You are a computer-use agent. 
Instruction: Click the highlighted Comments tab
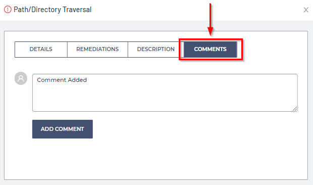click(x=210, y=50)
